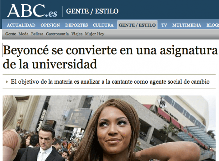This screenshot has width=219, height=161.
Task: Click the arrow bullet before the subtitle
Action: [x=7, y=82]
